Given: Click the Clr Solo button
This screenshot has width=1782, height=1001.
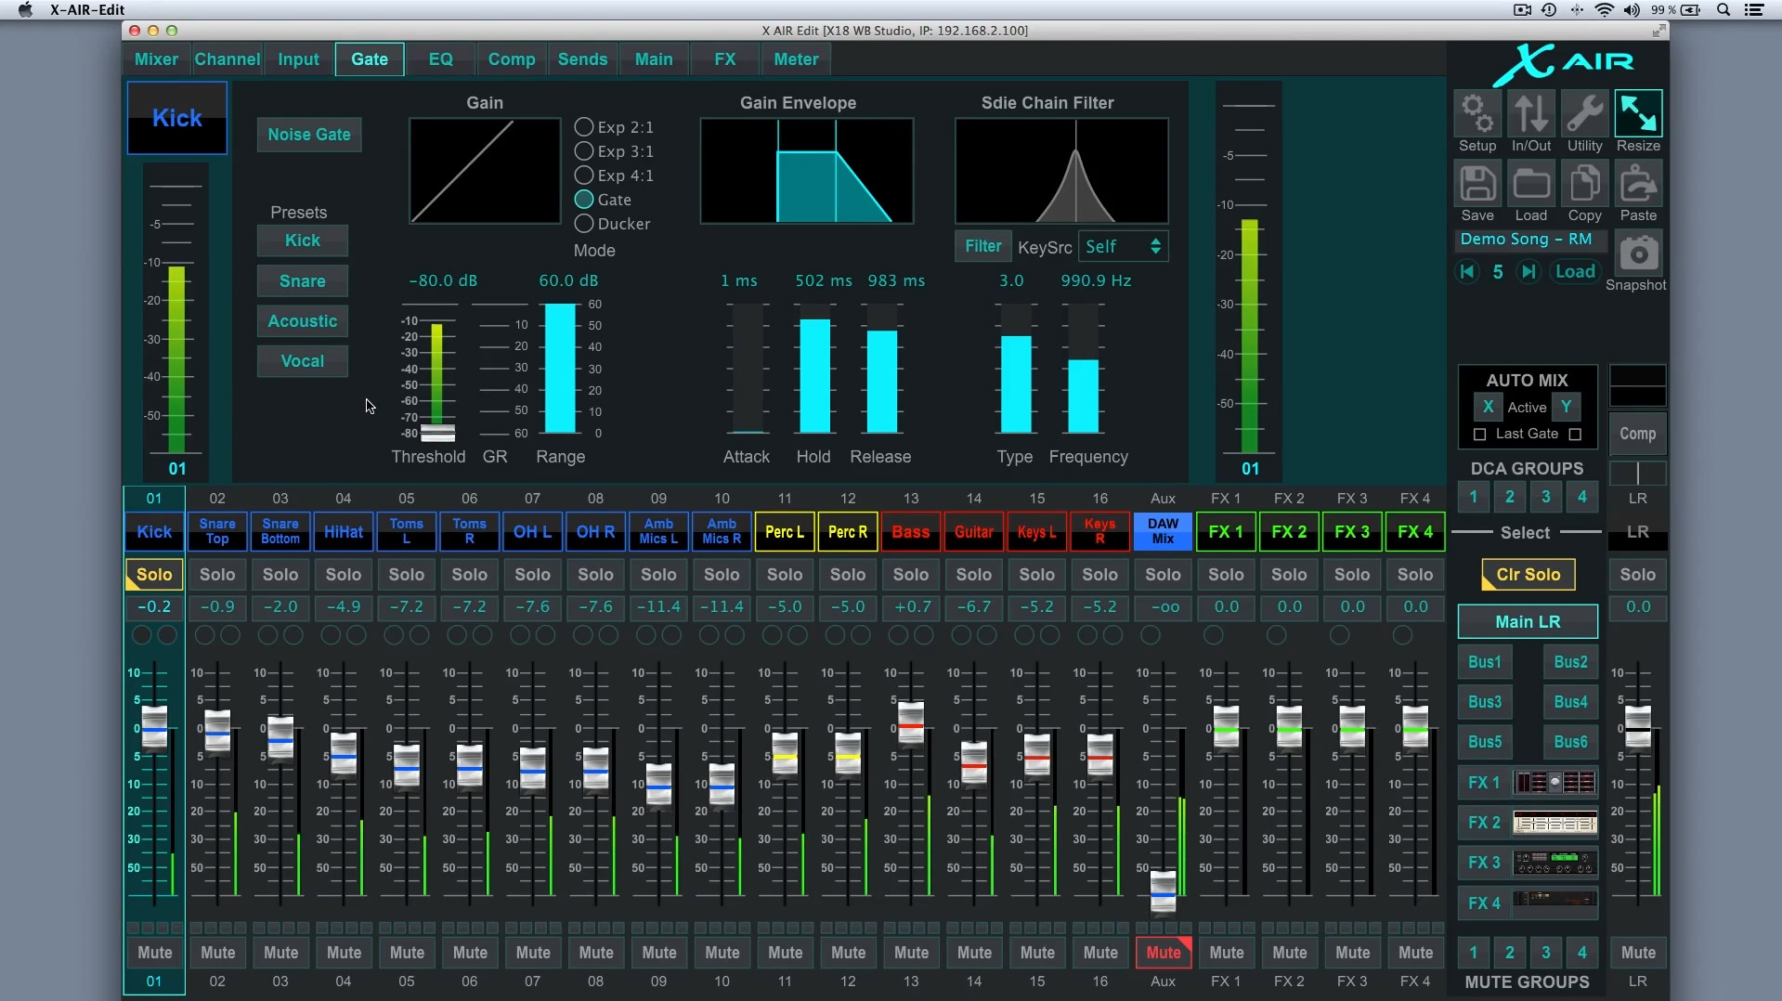Looking at the screenshot, I should point(1528,574).
